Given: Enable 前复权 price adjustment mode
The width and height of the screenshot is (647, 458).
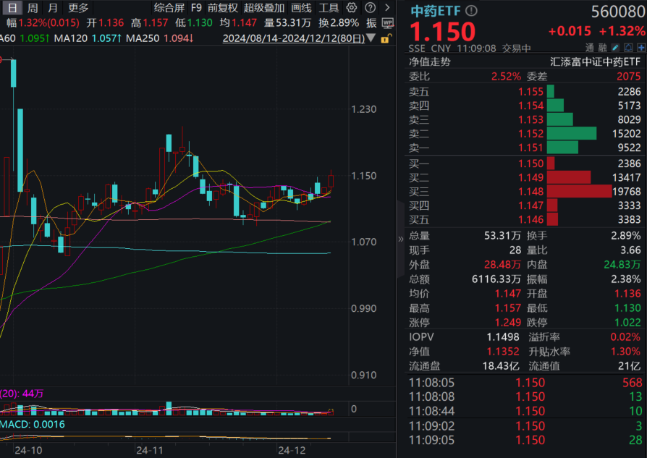Looking at the screenshot, I should tap(221, 9).
